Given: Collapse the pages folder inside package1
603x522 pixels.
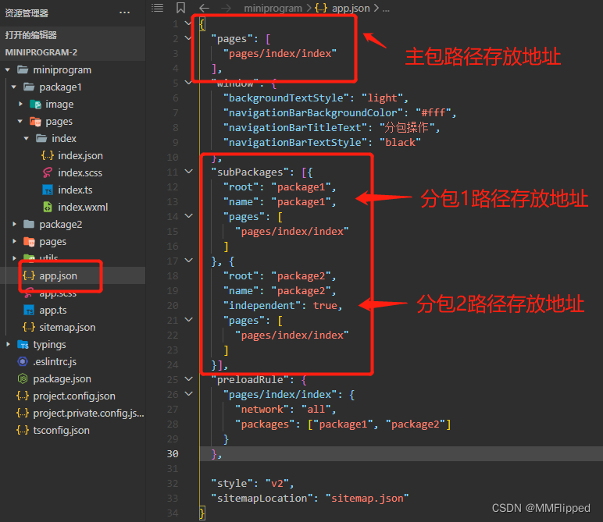Looking at the screenshot, I should tap(20, 122).
